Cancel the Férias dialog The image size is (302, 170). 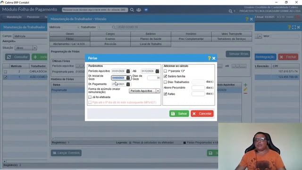pos(202,113)
